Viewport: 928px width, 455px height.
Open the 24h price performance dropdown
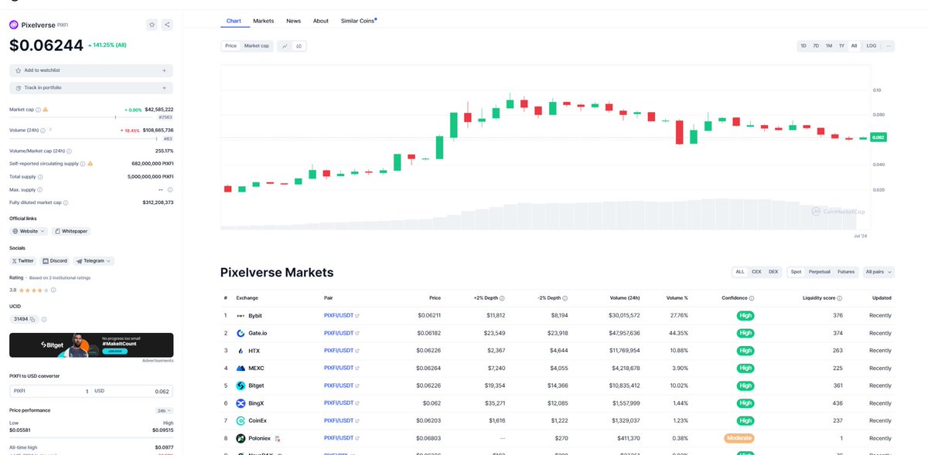[x=164, y=410]
